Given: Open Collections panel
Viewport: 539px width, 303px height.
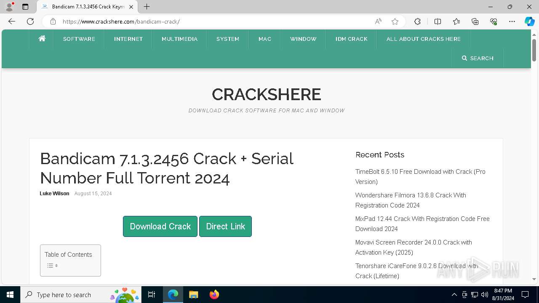Looking at the screenshot, I should coord(475,21).
